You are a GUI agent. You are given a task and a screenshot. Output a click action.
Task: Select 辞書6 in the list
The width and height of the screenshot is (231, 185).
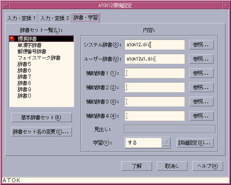[41, 70]
